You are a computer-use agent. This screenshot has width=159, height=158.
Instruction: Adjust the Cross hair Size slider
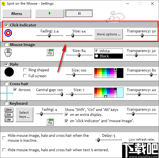pos(72,94)
